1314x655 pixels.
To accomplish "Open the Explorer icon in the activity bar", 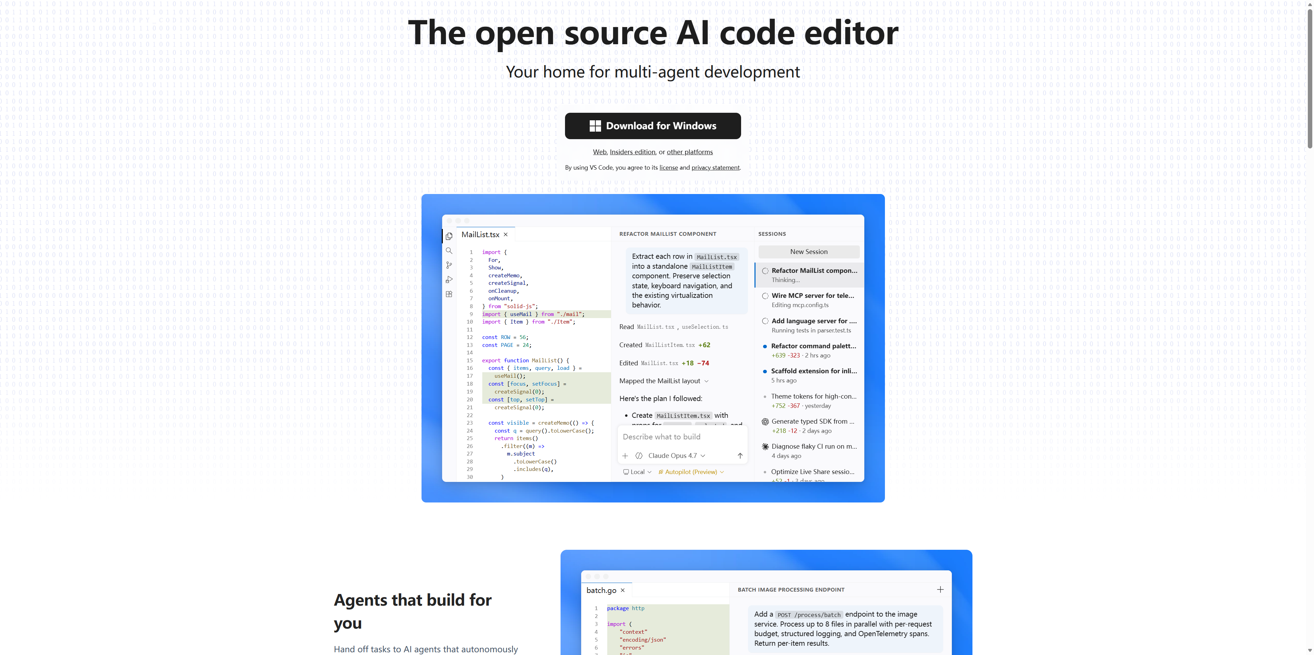I will [x=449, y=236].
